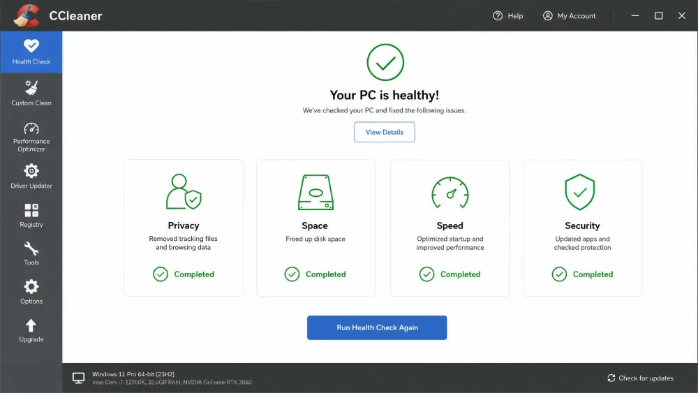The width and height of the screenshot is (698, 393).
Task: Click the View Details button
Action: [x=385, y=132]
